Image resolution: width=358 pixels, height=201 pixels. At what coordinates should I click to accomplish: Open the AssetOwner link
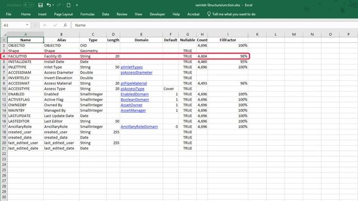click(131, 105)
